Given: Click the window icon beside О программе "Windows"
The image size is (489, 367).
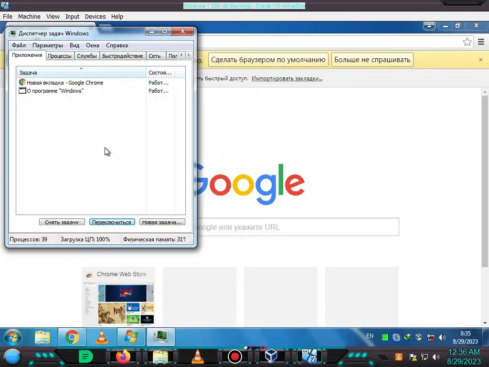Looking at the screenshot, I should click(x=22, y=91).
